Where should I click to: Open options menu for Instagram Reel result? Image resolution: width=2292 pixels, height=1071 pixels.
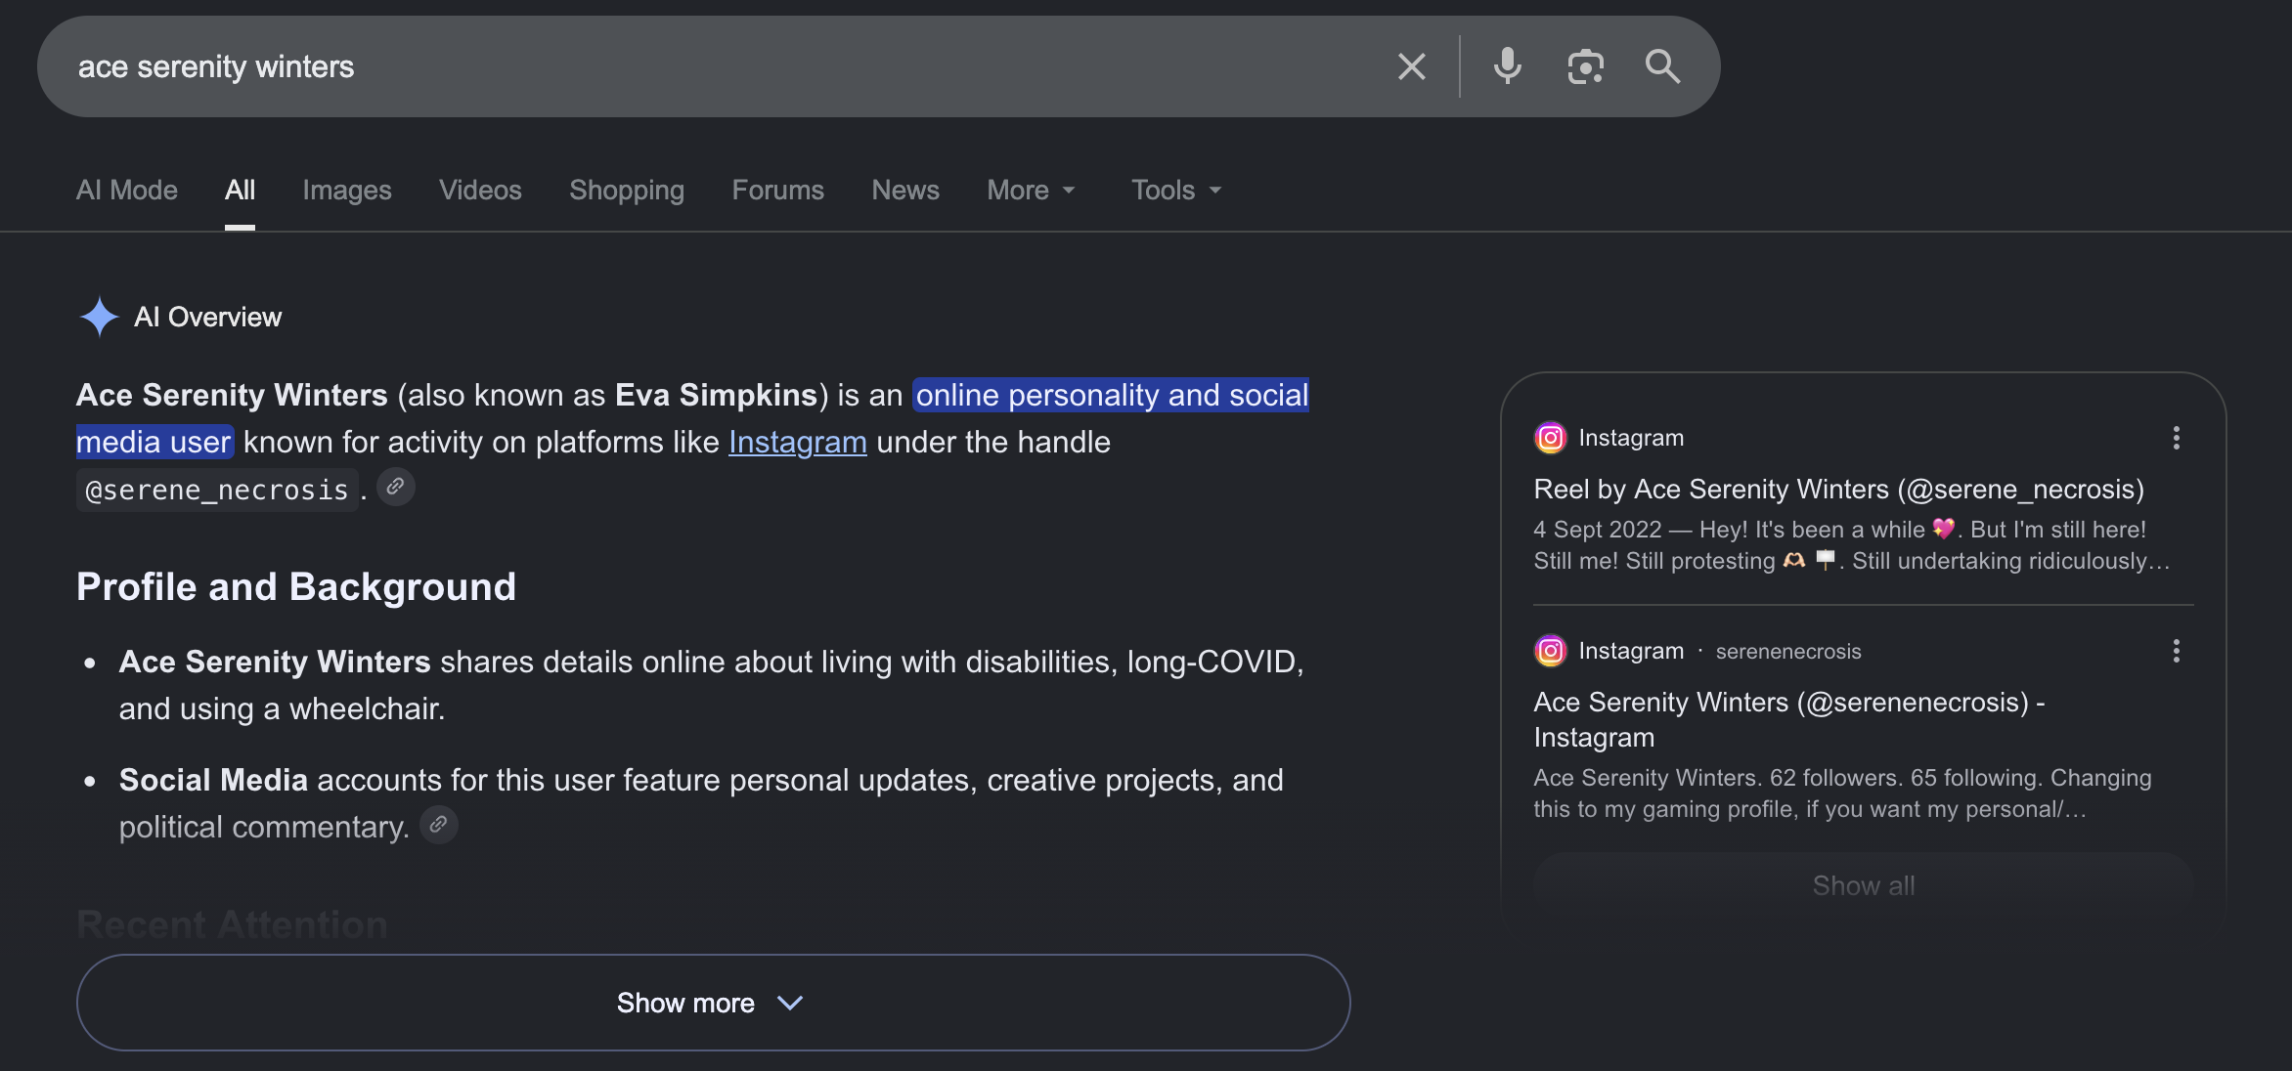pos(2176,438)
